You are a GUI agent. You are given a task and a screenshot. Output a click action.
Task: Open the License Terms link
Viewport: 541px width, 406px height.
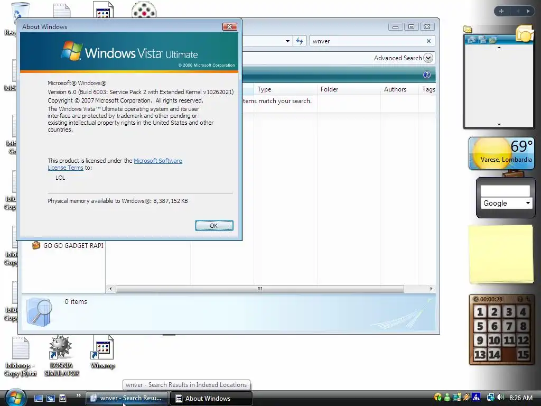coord(65,168)
